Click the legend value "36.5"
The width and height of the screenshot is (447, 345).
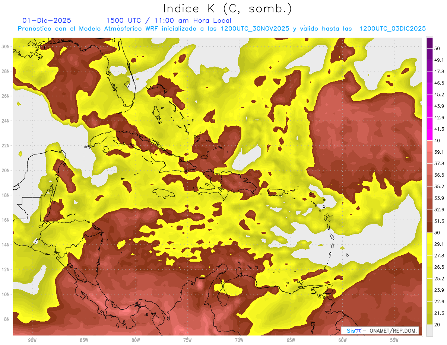click(x=439, y=175)
